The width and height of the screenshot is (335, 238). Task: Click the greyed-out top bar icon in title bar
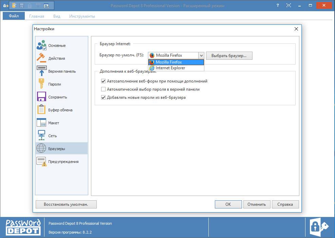point(38,5)
